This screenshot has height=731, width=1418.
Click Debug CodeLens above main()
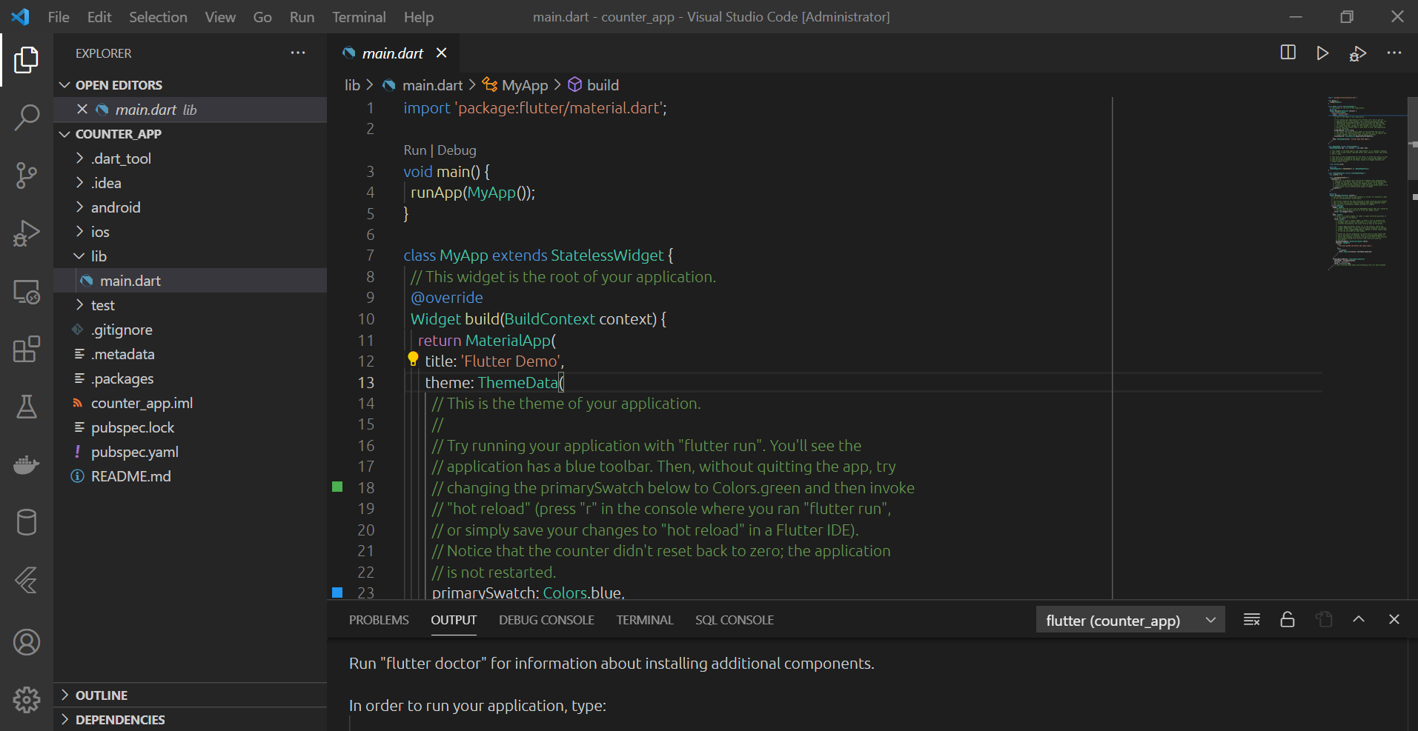(457, 150)
